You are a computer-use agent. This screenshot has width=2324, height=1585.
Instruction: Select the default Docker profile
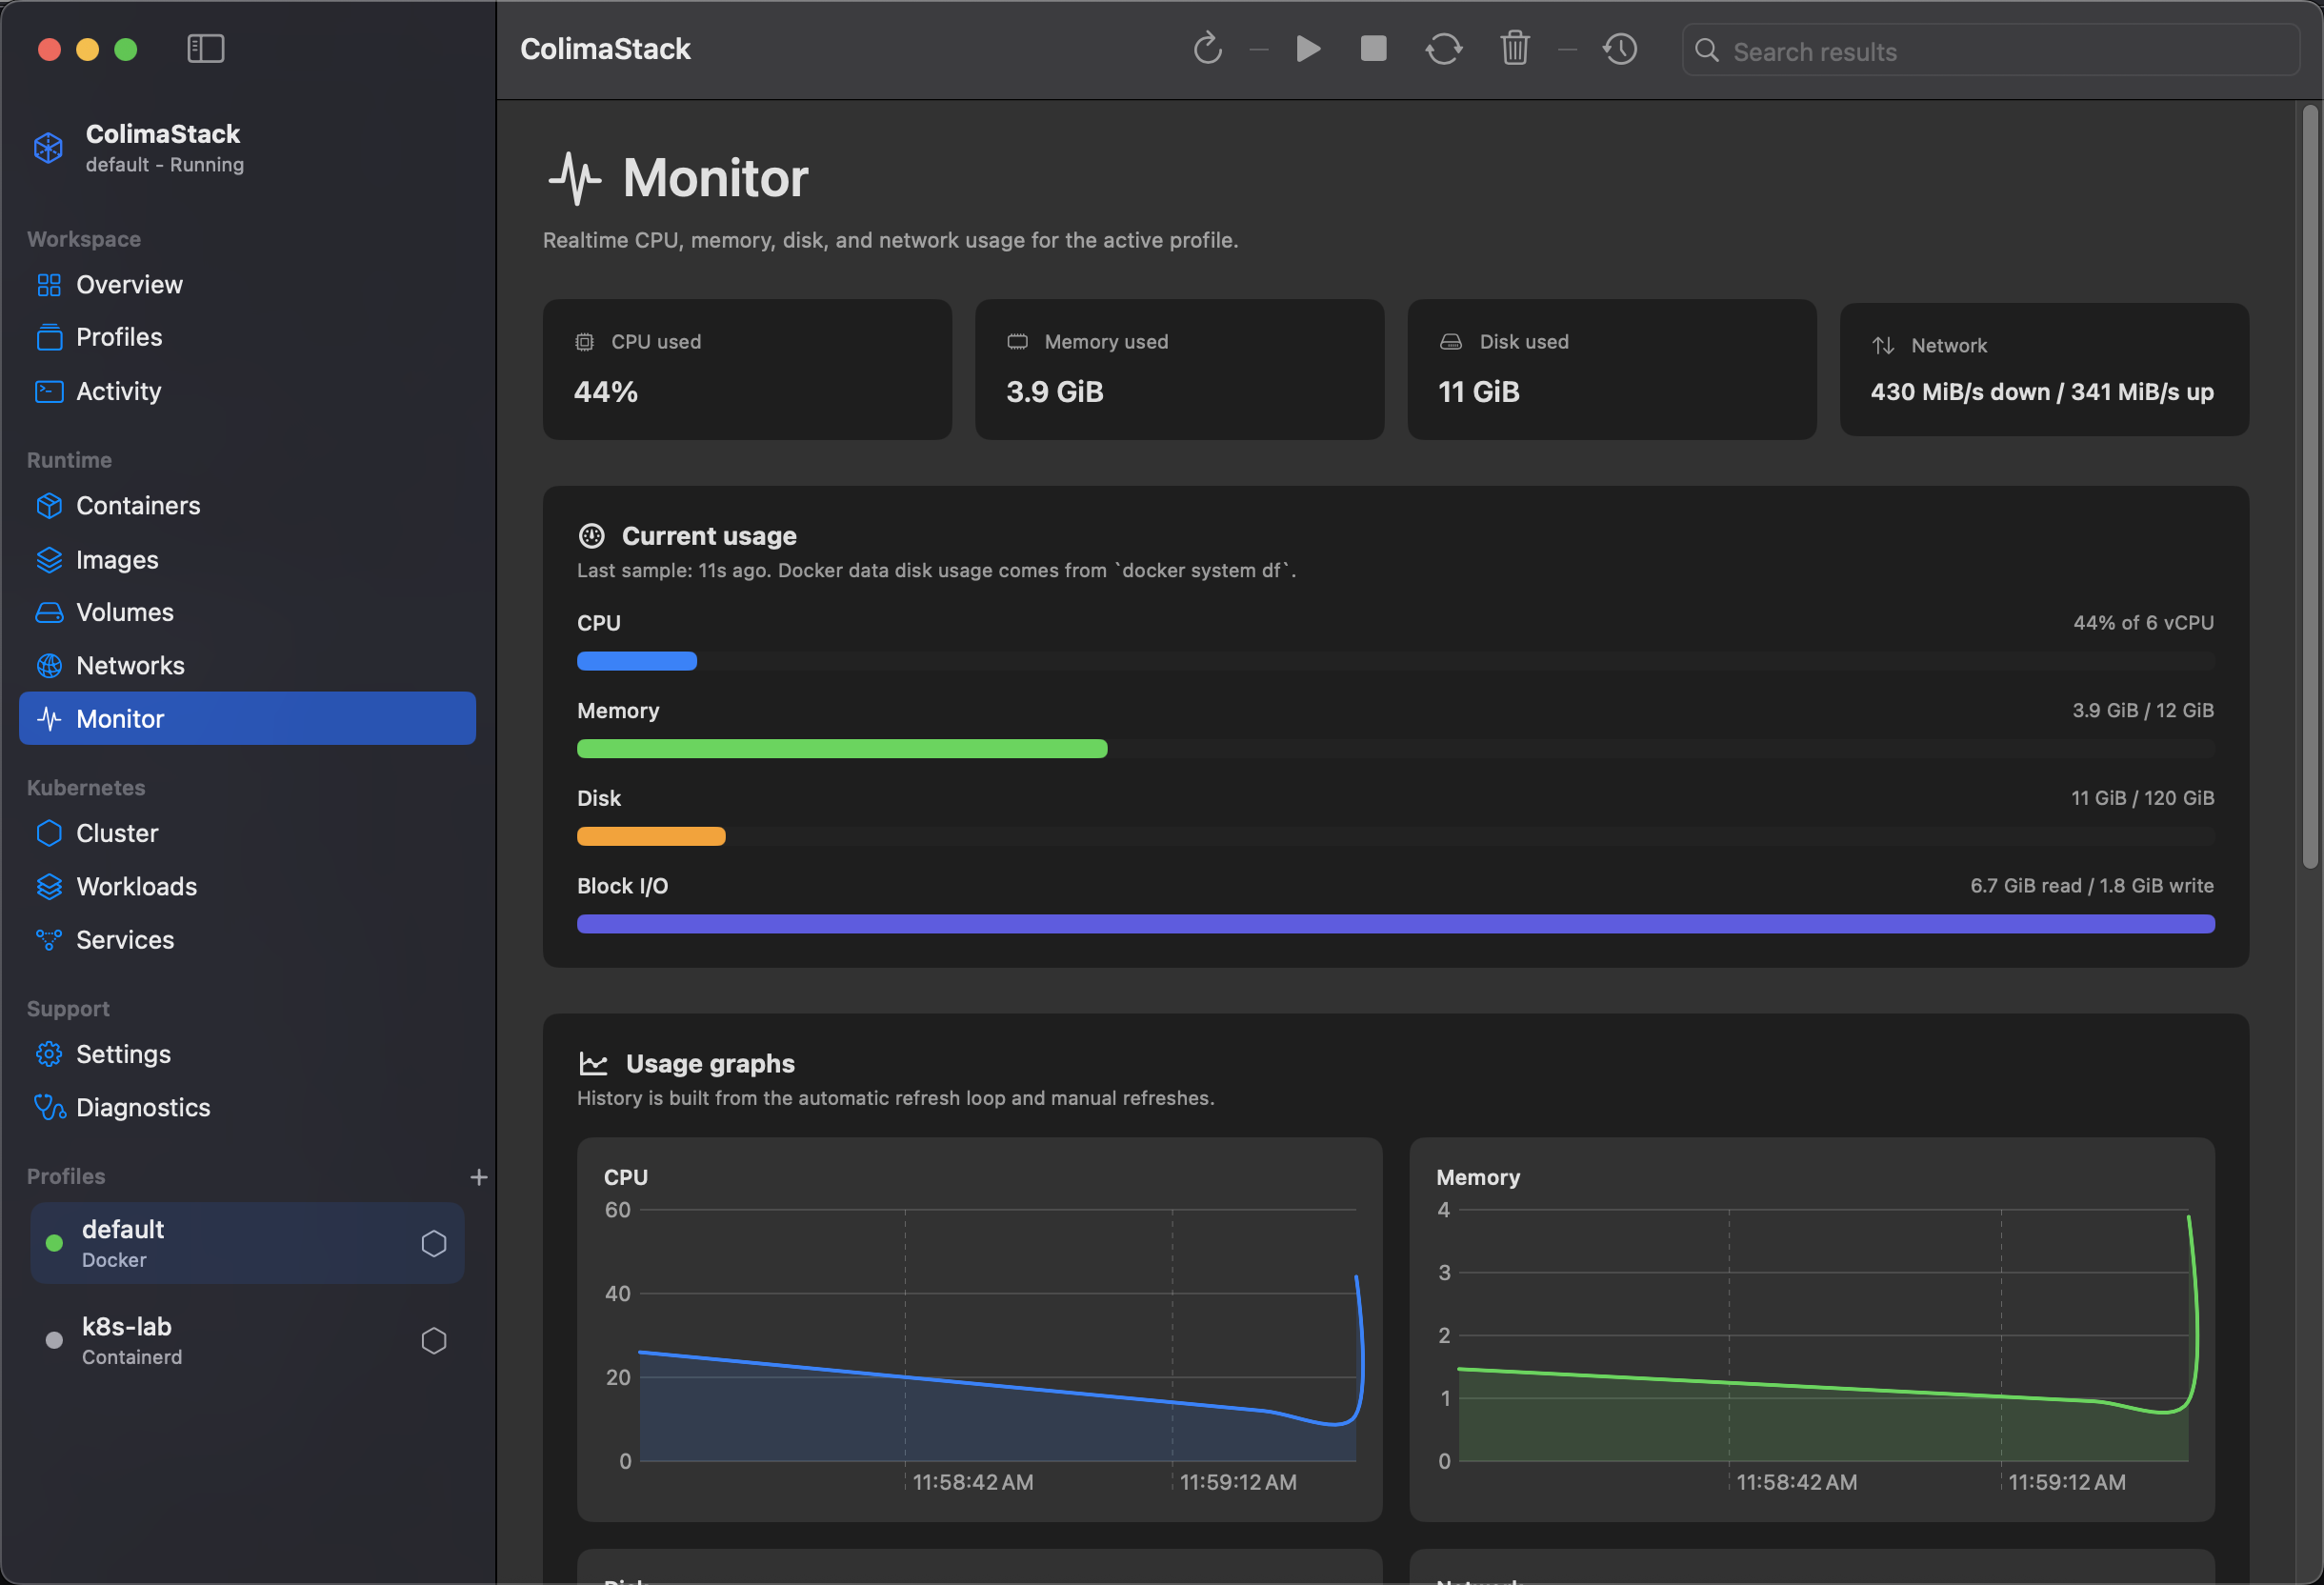(247, 1243)
